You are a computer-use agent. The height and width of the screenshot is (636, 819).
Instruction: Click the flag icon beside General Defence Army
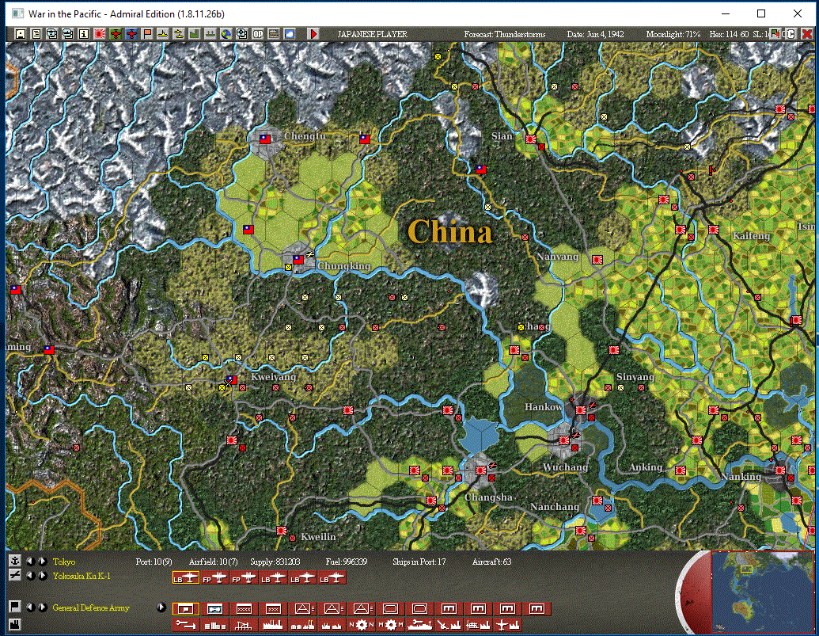(14, 606)
